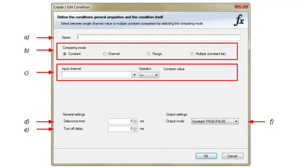Viewport: 302px width, 168px height.
Task: Click the Constant value label
Action: pos(174,69)
